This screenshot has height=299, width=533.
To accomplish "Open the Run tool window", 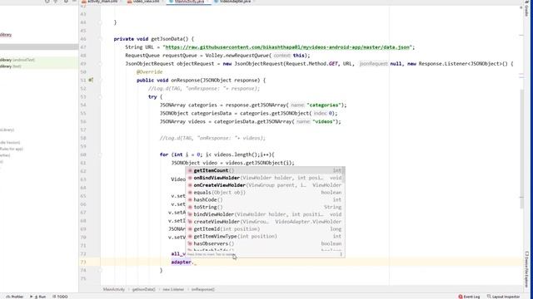I will click(38, 297).
